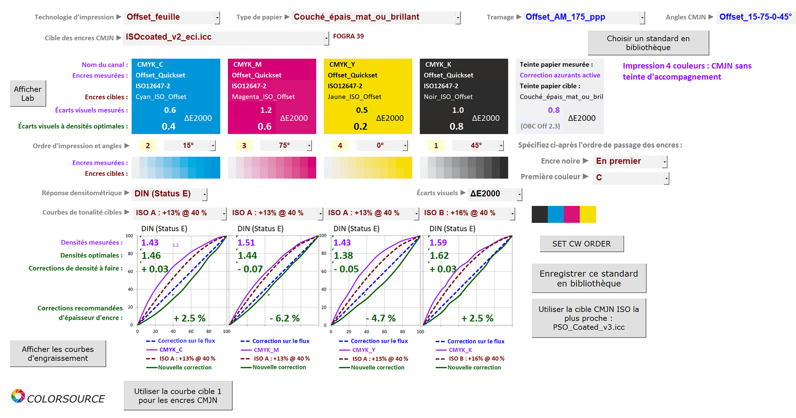Click 'Utiliser la courbe cible 1' button

point(178,396)
